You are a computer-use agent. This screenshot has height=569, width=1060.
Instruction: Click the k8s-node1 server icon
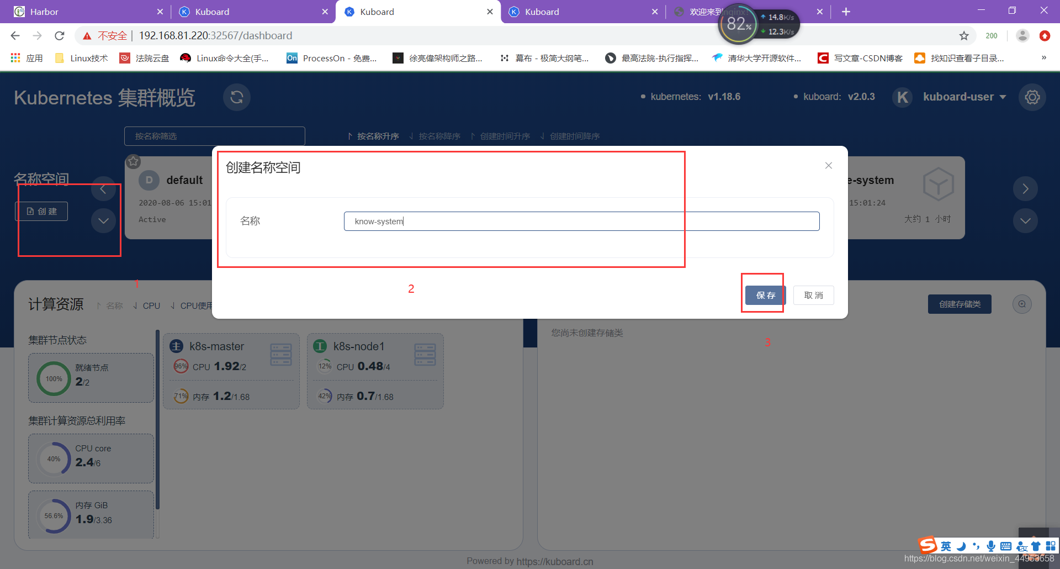click(425, 355)
